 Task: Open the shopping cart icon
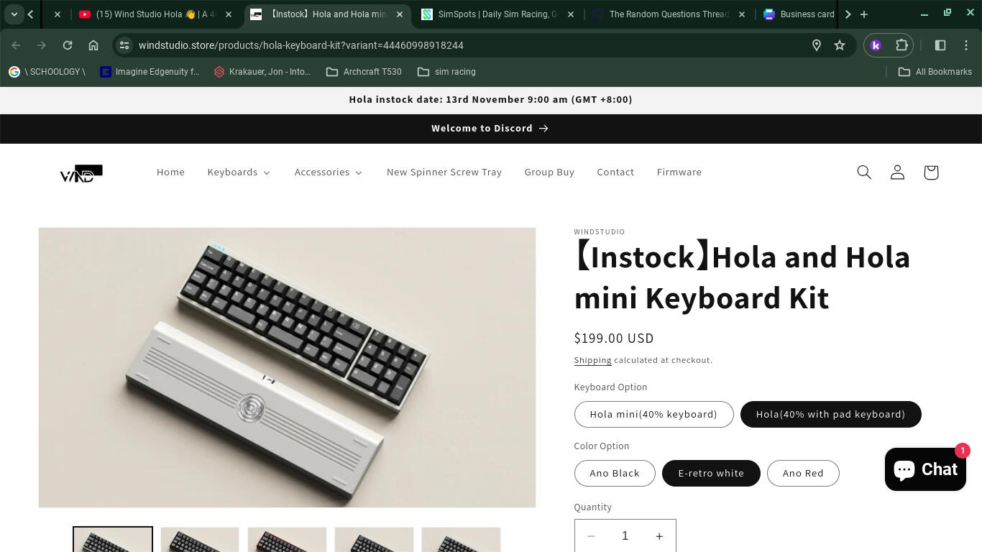(931, 172)
